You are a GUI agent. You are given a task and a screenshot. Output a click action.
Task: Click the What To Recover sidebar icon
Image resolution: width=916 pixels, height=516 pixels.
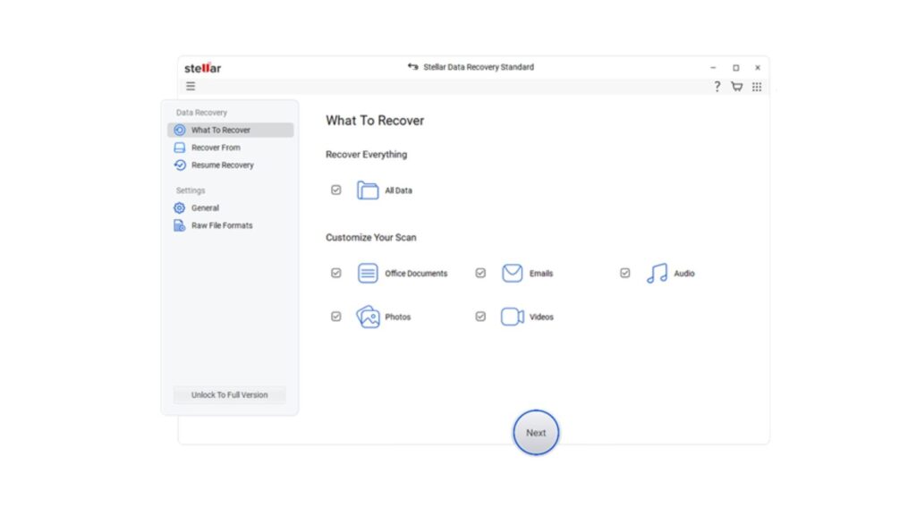[x=180, y=131]
